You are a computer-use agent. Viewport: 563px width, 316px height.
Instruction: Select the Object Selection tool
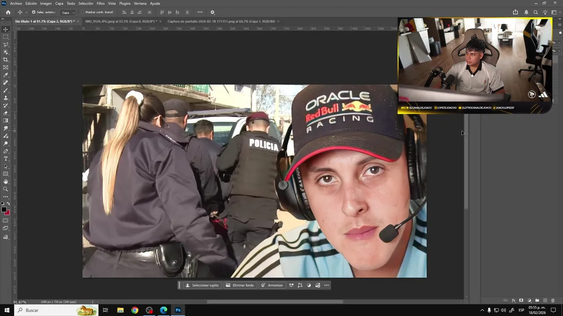coord(6,52)
